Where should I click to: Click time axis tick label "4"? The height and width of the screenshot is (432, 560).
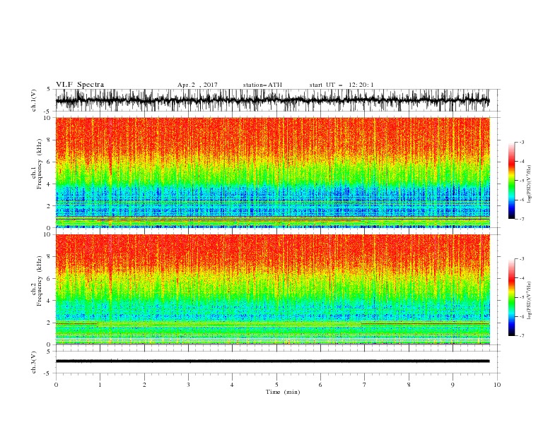(232, 385)
